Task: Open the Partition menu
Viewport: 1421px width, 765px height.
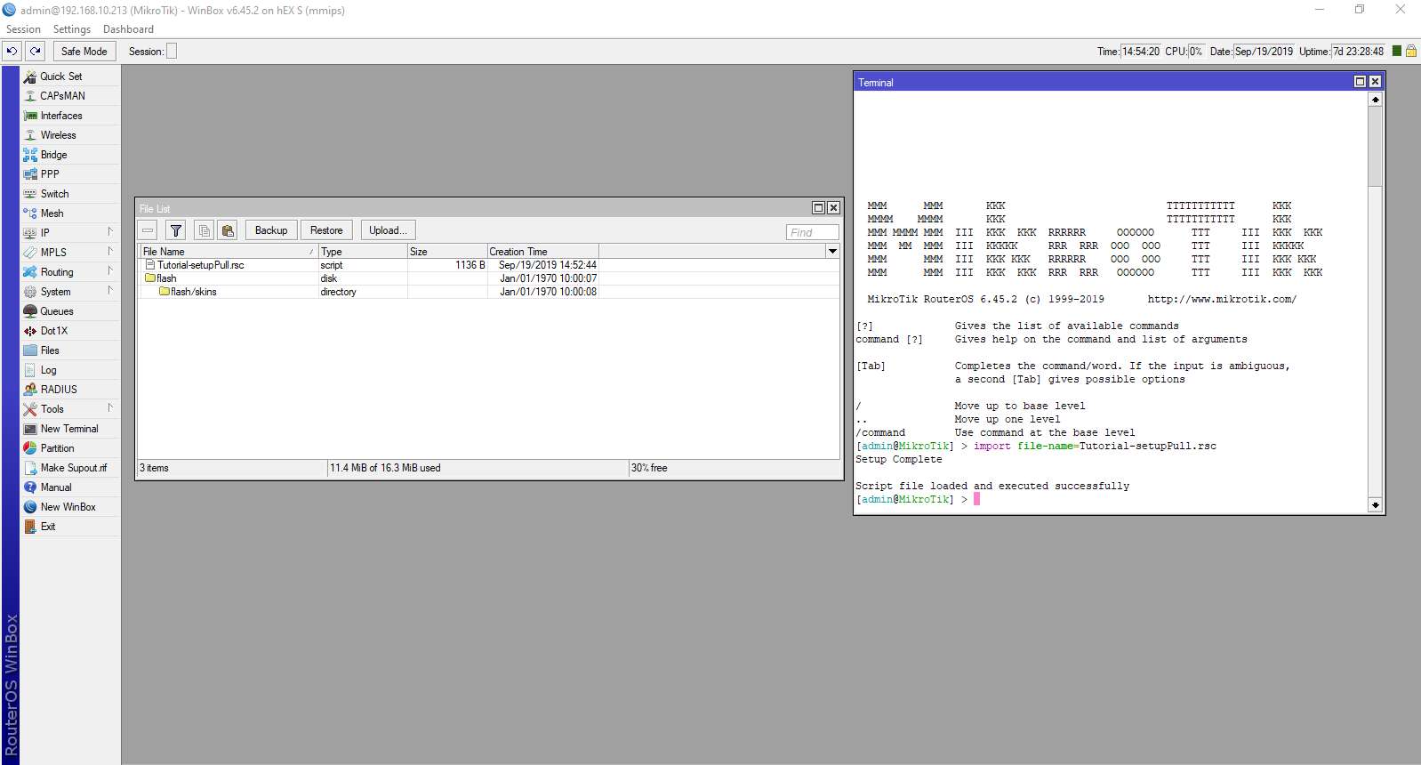Action: click(x=69, y=448)
